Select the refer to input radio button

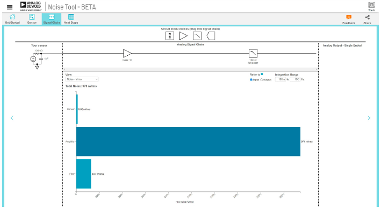[251, 79]
